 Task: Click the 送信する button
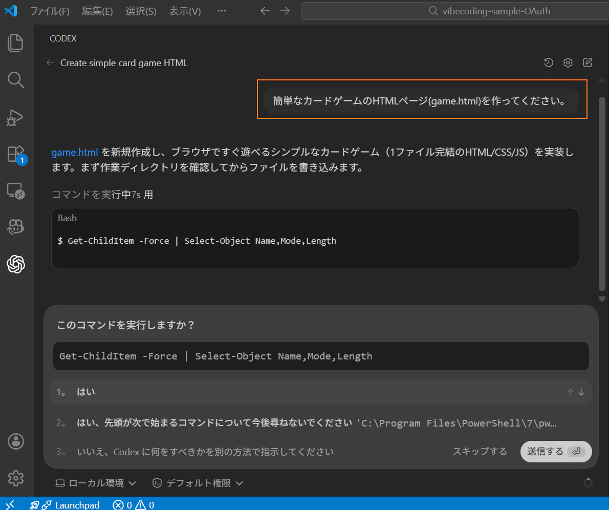coord(556,451)
